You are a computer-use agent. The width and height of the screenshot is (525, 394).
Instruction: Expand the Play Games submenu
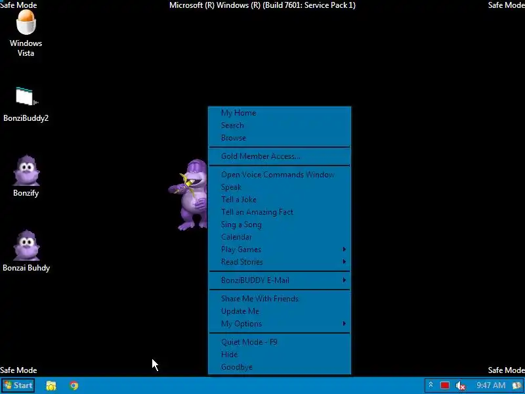coord(280,250)
